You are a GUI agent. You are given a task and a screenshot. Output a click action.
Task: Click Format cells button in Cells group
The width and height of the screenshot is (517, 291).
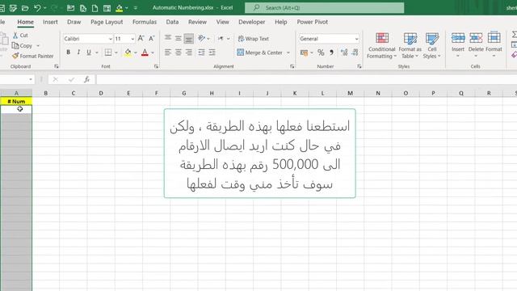coord(494,45)
